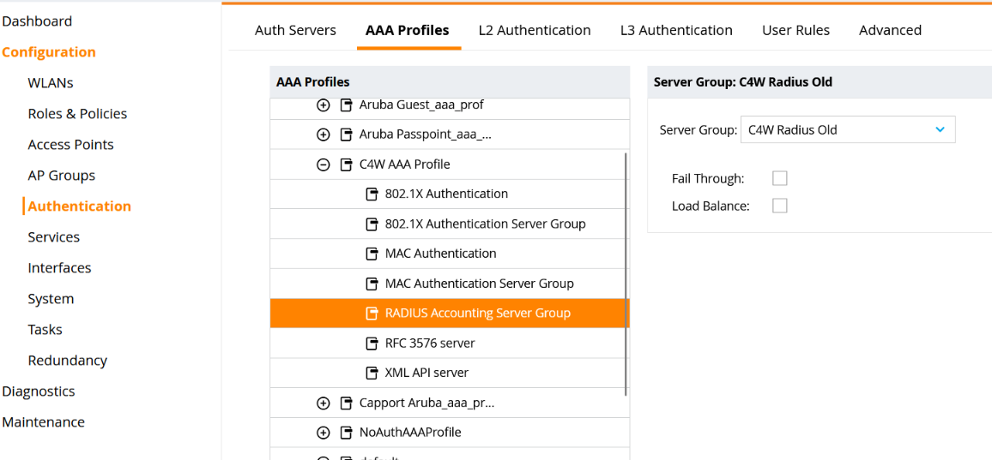Click the icon beside RFC 3576 server
Viewport: 992px width, 460px height.
372,344
